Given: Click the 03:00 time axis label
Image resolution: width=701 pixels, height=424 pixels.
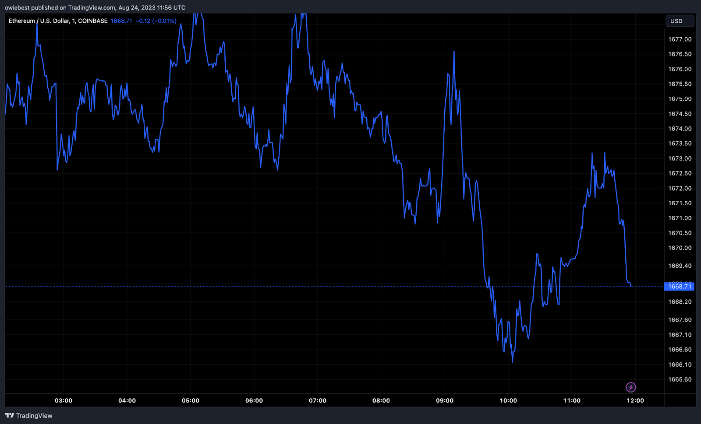Looking at the screenshot, I should point(64,400).
